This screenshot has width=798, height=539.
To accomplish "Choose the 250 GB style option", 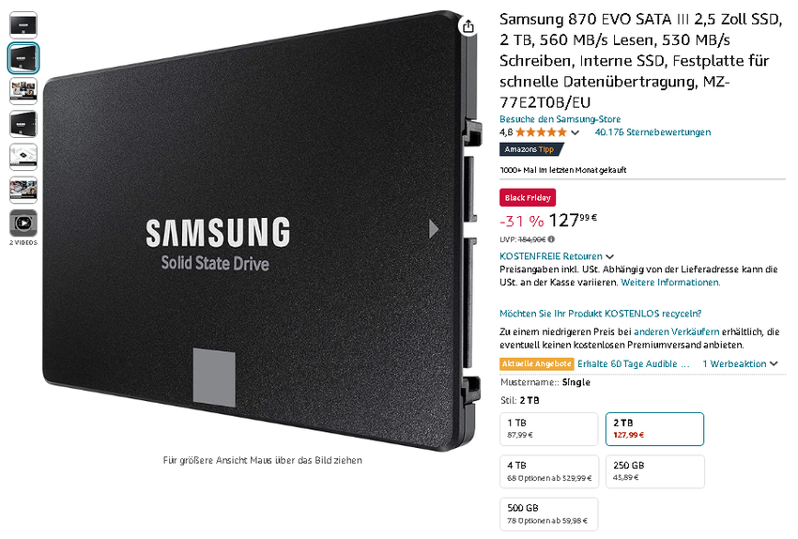I will pos(655,471).
